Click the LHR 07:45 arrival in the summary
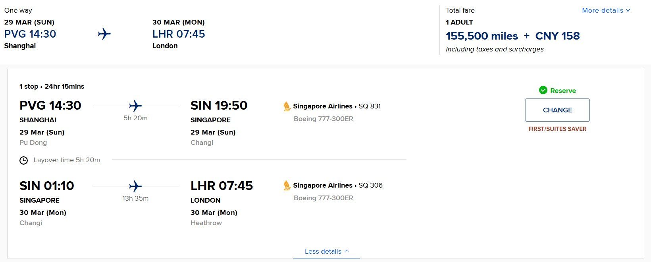This screenshot has height=262, width=651. [x=179, y=34]
